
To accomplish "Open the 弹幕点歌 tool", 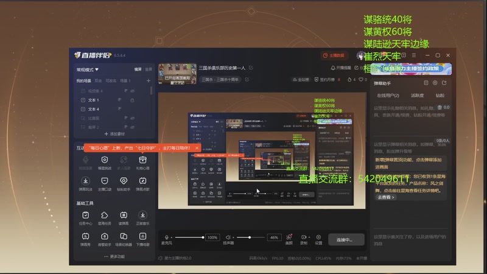I will [142, 184].
